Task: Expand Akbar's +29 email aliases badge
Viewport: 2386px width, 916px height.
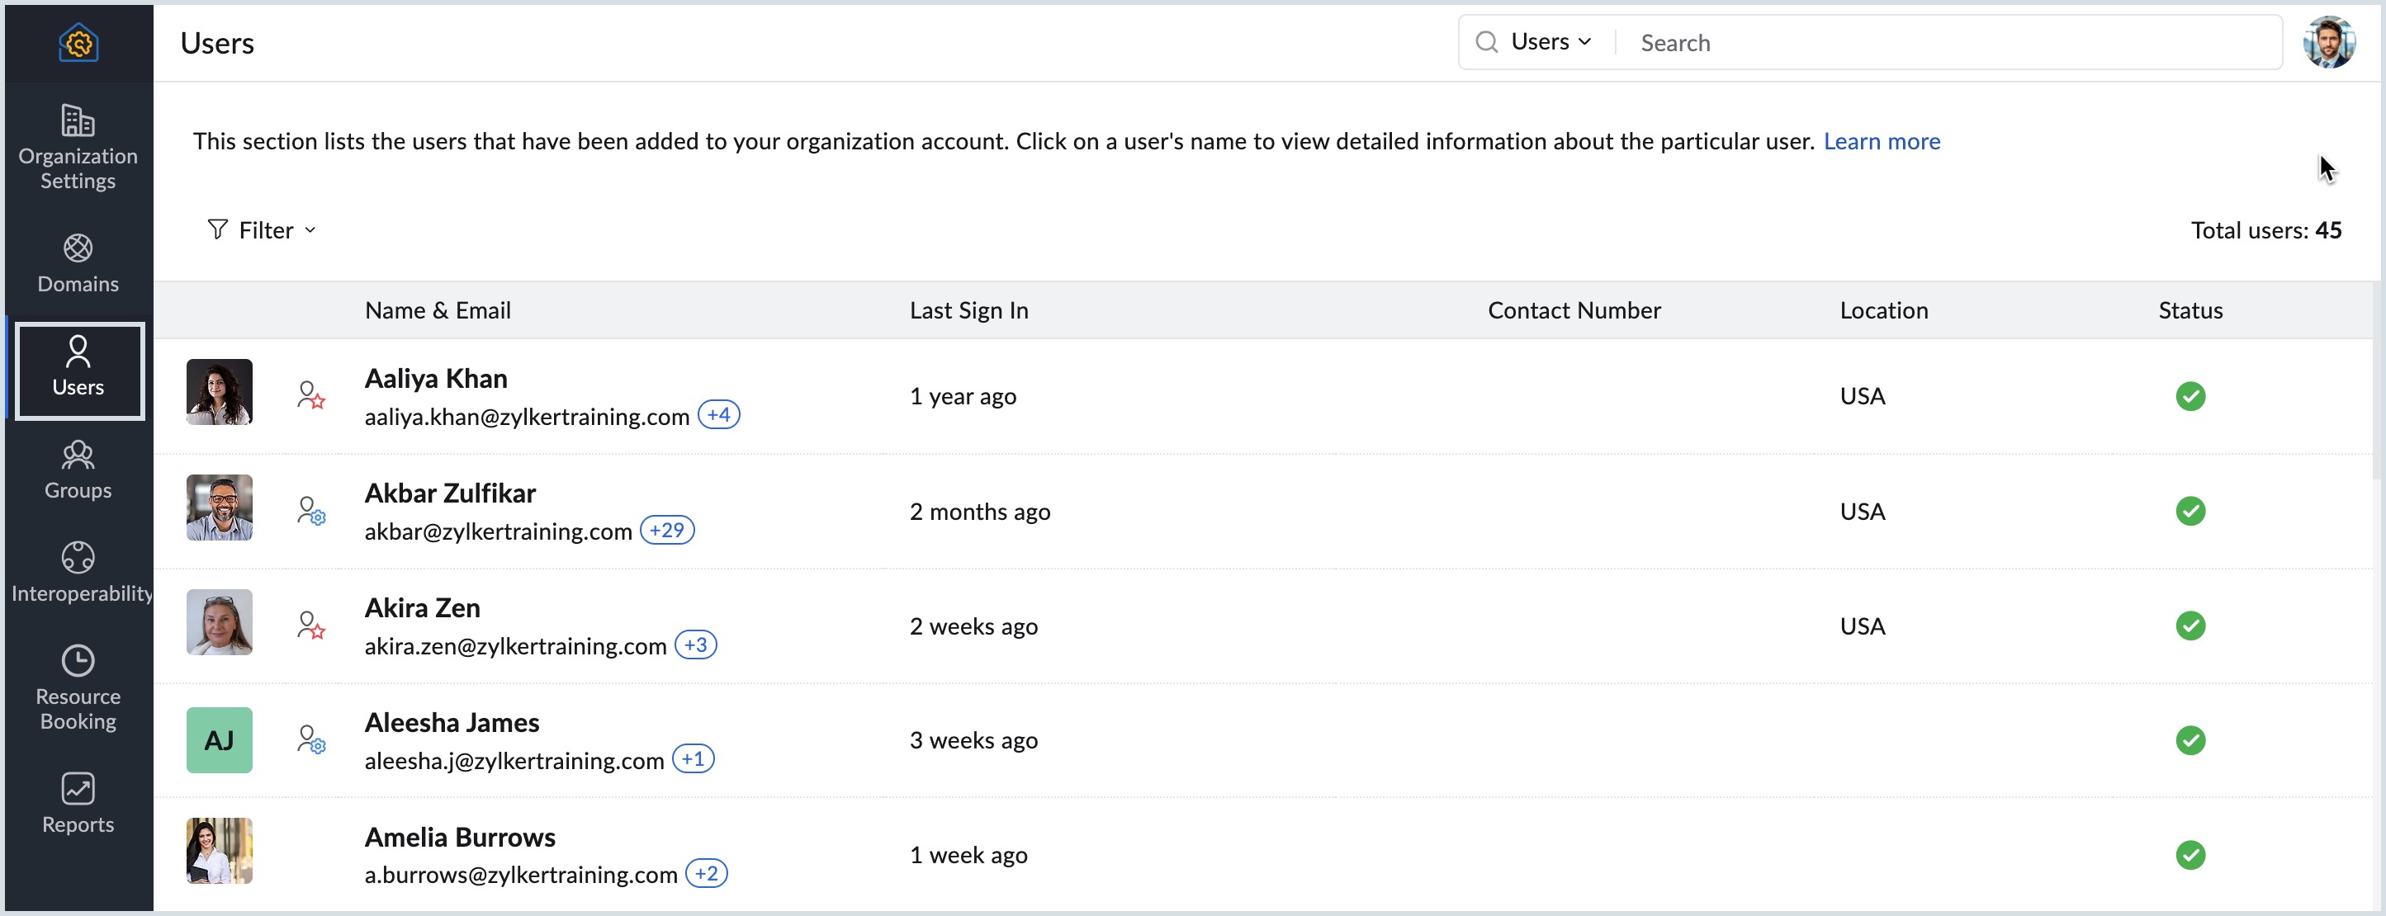Action: tap(667, 530)
